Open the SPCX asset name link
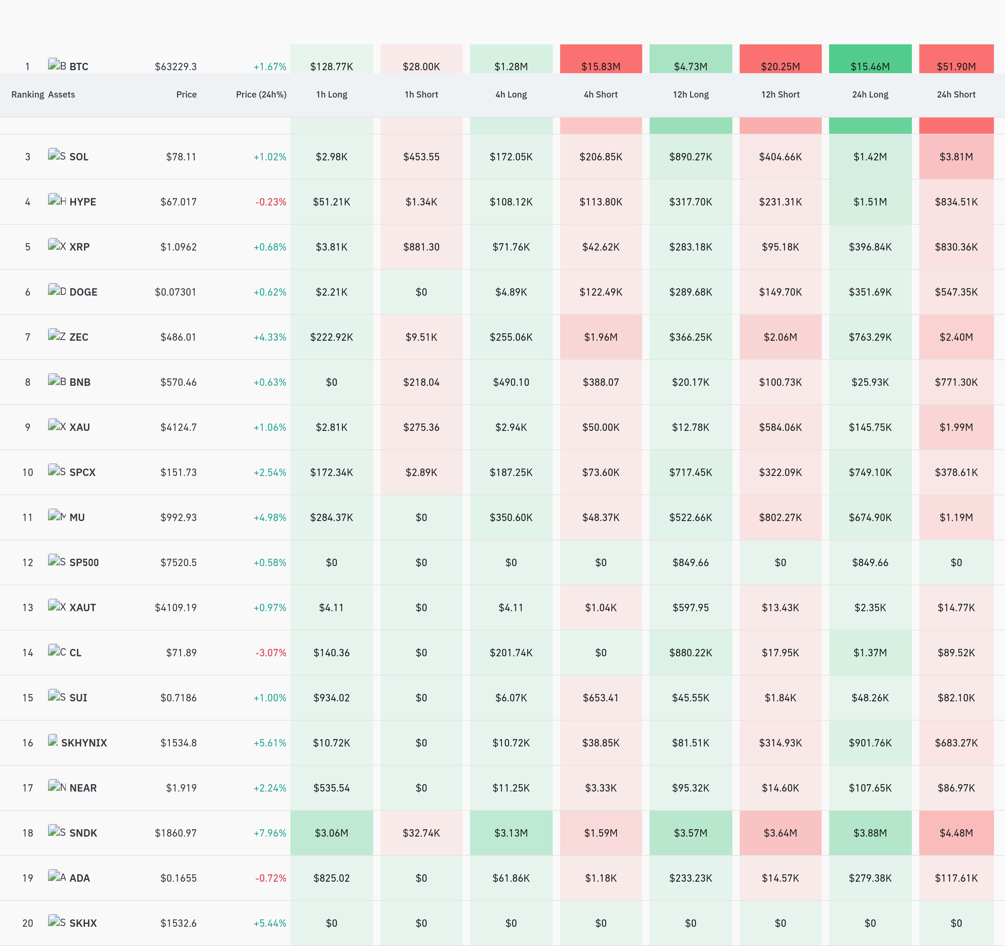 [82, 472]
